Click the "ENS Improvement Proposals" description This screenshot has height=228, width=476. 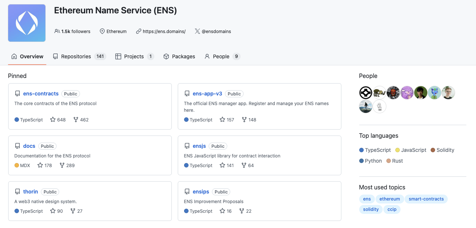click(x=214, y=202)
